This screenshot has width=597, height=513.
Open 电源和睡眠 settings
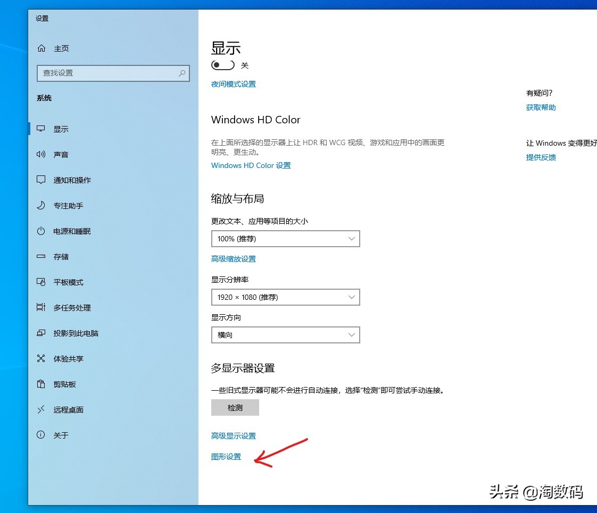[x=41, y=231]
